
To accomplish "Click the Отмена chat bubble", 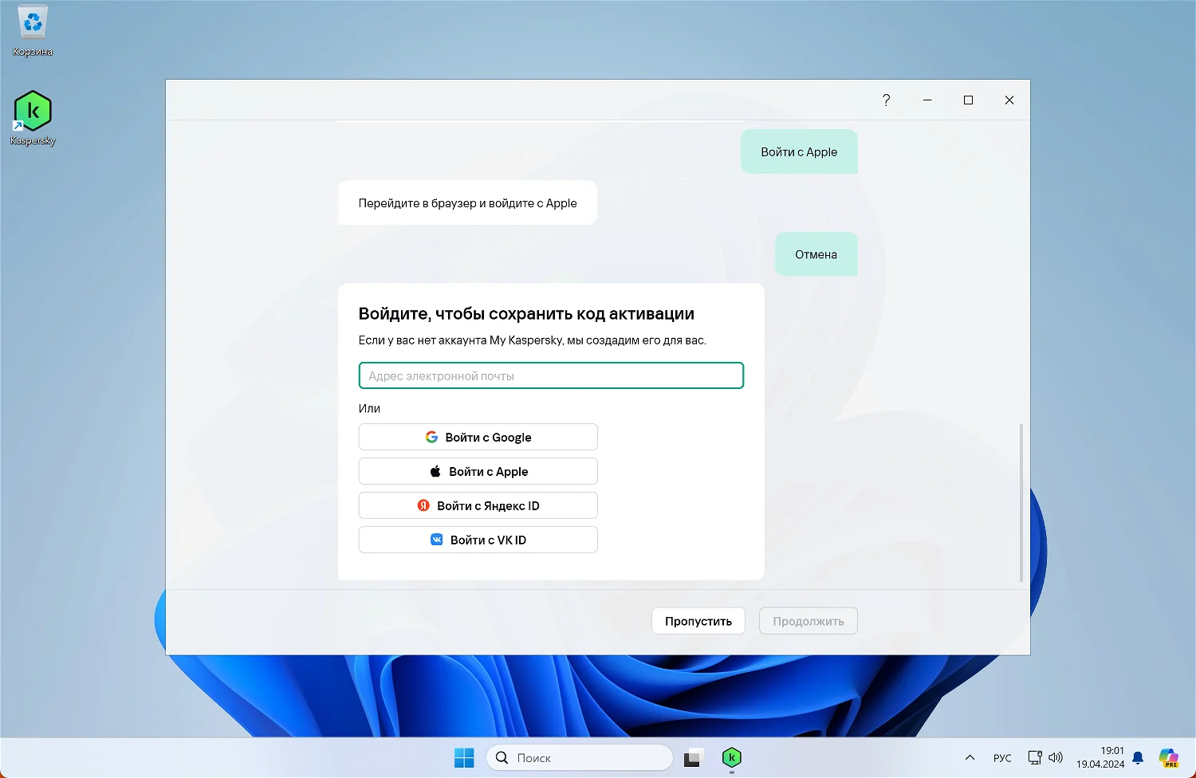I will click(x=816, y=254).
